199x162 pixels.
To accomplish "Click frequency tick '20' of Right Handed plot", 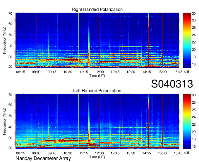I will pyautogui.click(x=10, y=67).
